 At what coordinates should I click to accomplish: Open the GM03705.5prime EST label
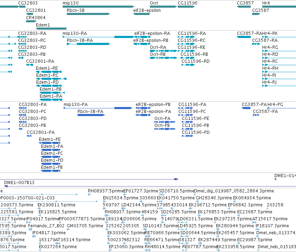(x=85, y=226)
